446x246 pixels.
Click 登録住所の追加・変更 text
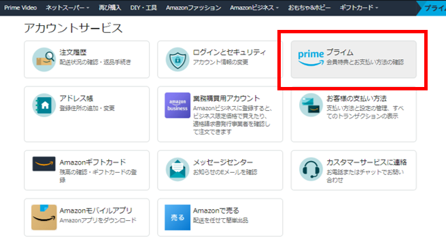(87, 108)
